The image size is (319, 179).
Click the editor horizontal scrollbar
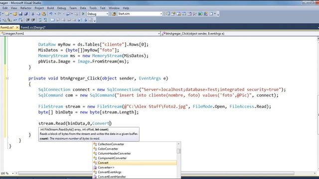pos(156,174)
